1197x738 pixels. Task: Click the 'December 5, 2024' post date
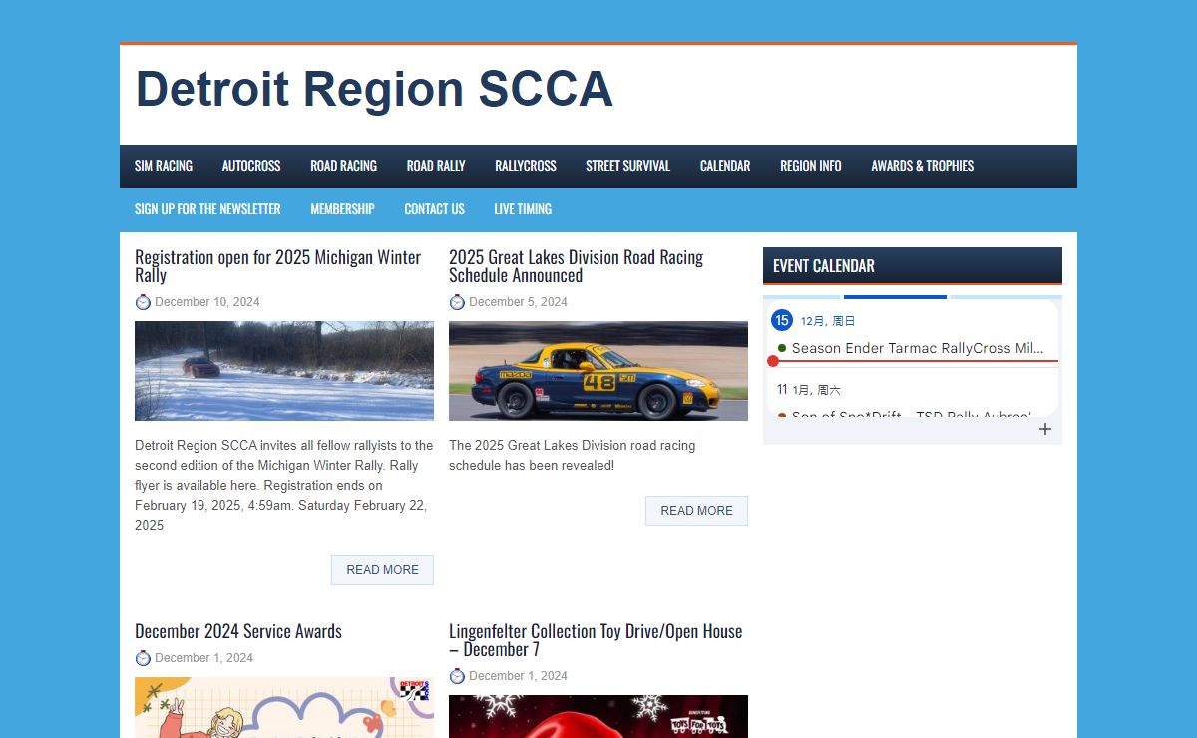coord(518,302)
